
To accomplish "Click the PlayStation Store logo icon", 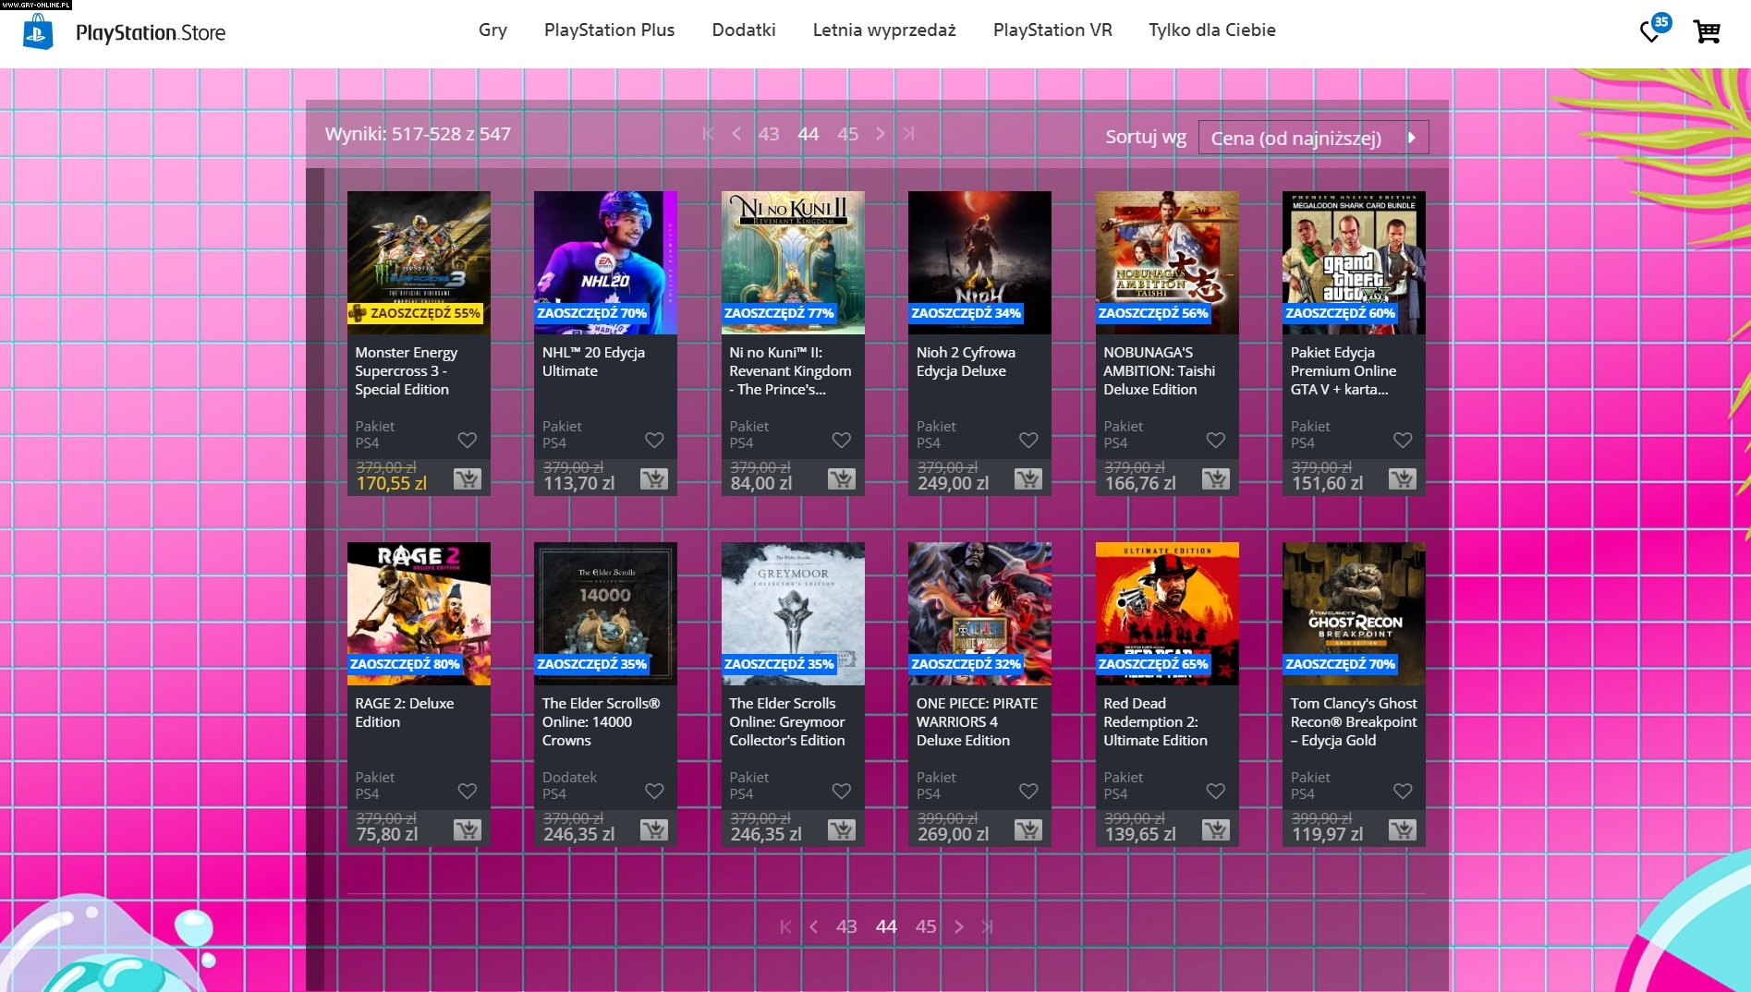I will (38, 32).
